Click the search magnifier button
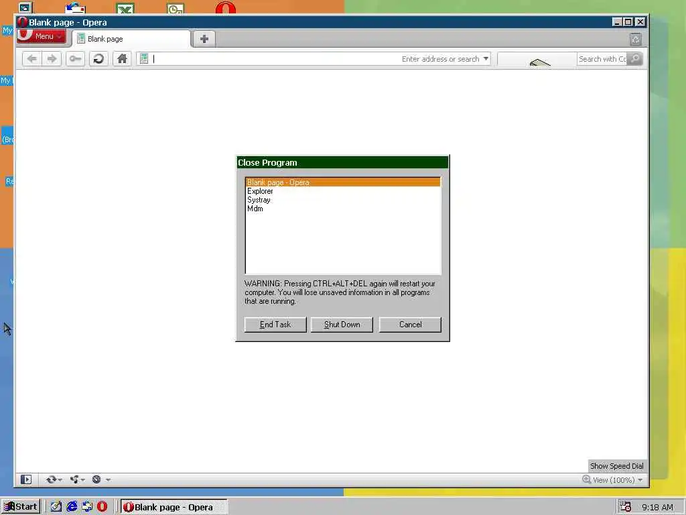Screen dimensions: 686x515 coord(635,58)
